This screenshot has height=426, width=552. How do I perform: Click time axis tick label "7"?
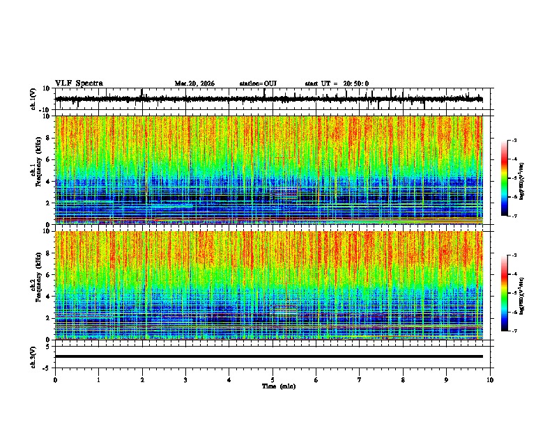pos(360,380)
